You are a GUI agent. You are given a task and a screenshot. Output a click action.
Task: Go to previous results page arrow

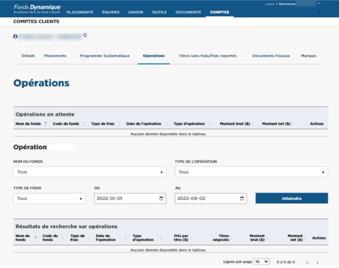[307, 262]
